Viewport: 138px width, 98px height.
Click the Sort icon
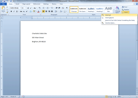(x=63, y=8)
